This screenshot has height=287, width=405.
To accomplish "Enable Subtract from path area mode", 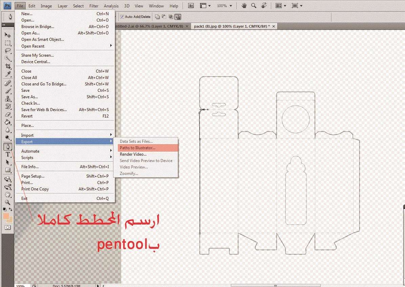I will click(x=164, y=17).
